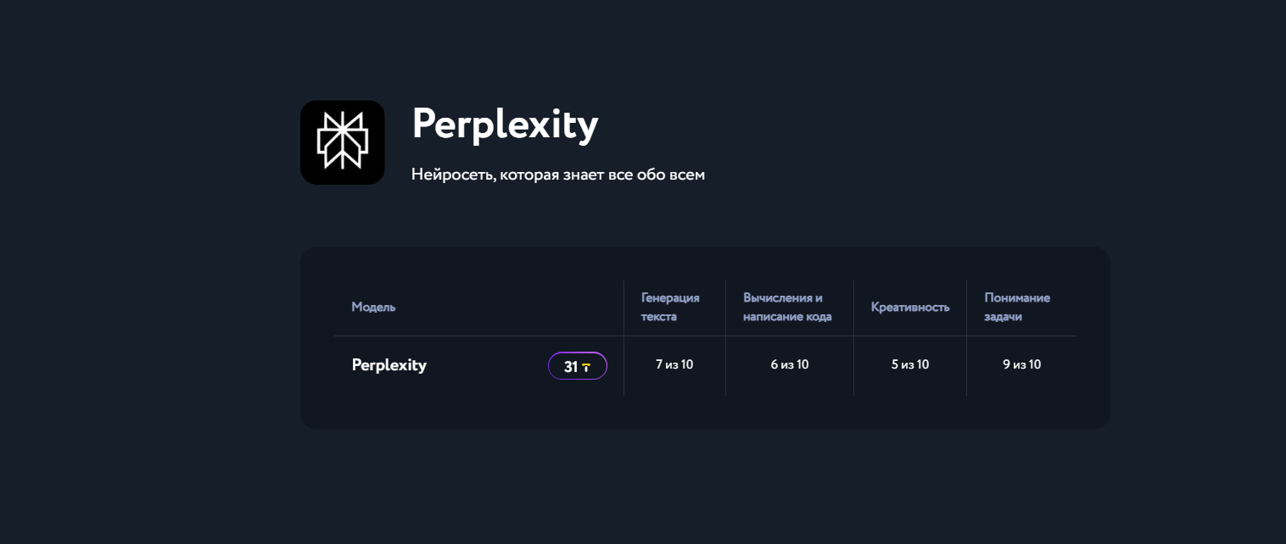The height and width of the screenshot is (544, 1286).
Task: Click the 9 из 10 understanding score
Action: coord(1021,365)
